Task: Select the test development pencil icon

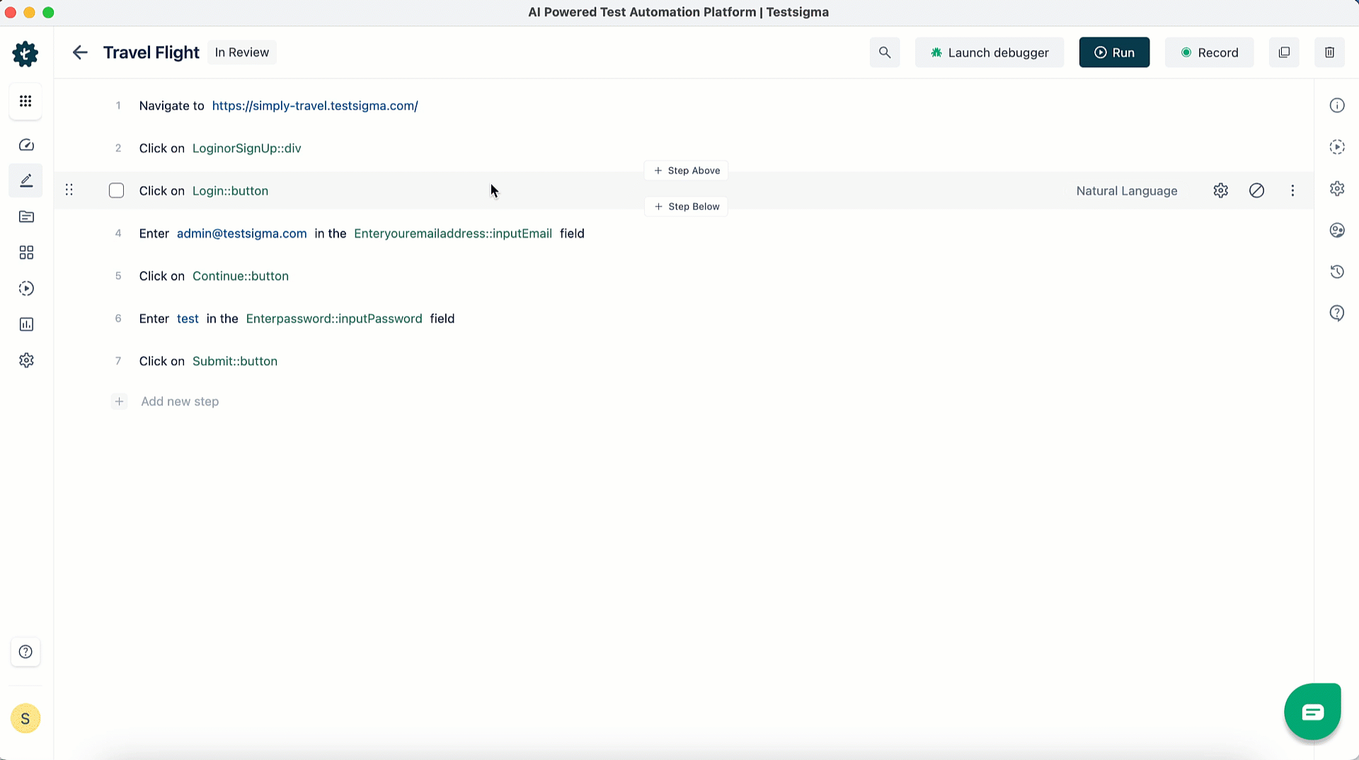Action: coord(26,180)
